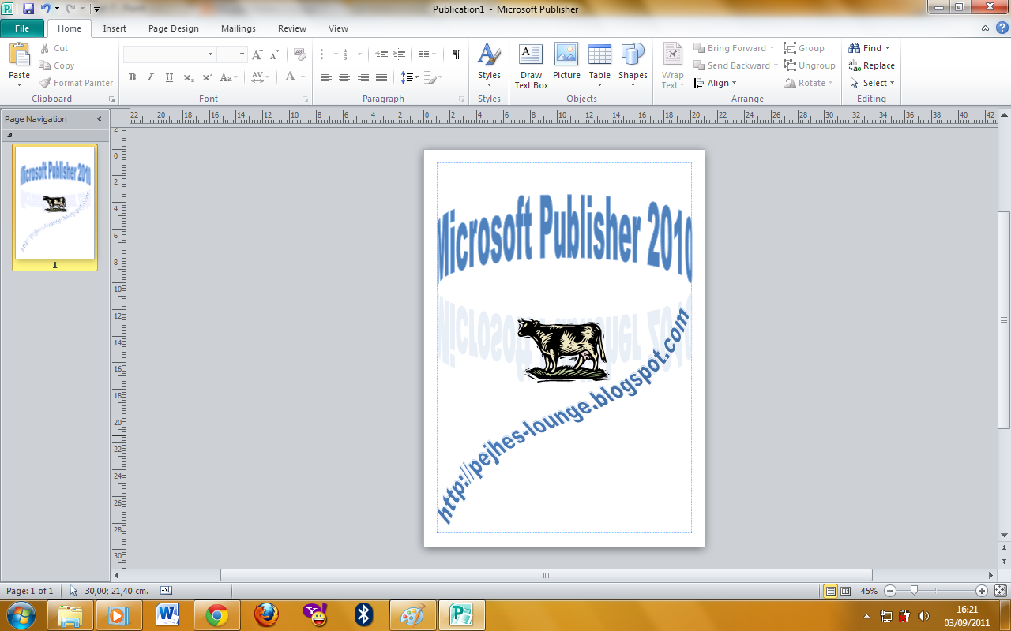
Task: Click the zoom slider handle
Action: [914, 590]
